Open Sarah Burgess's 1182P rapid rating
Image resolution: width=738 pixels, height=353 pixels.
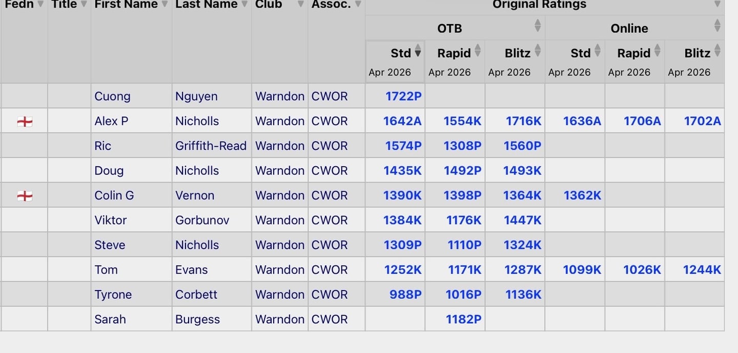click(x=463, y=319)
